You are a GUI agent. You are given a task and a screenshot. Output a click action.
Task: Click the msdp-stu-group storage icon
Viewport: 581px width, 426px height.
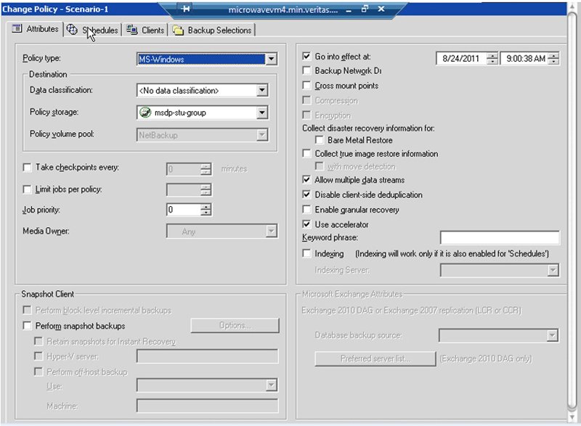coord(145,112)
